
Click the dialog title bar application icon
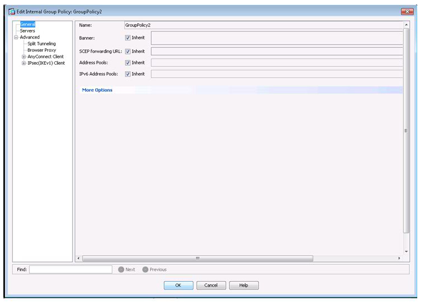(11, 12)
